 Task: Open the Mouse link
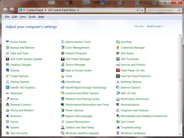coord(14,99)
